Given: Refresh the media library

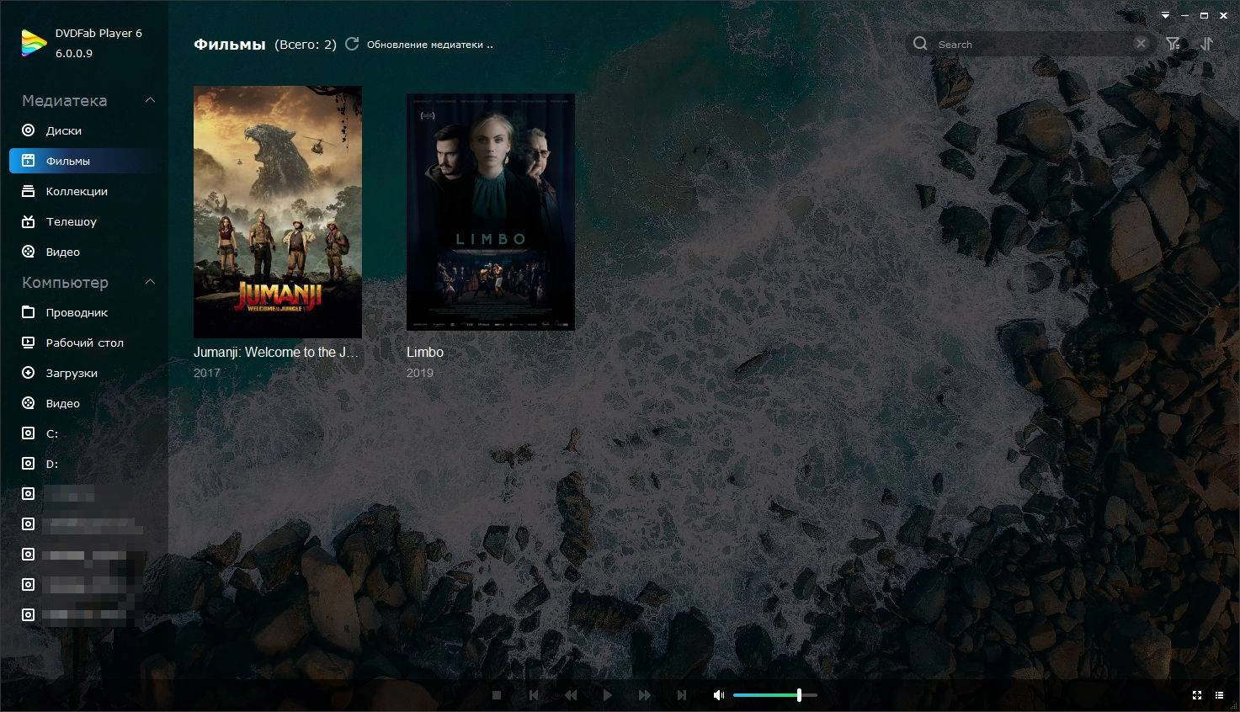Looking at the screenshot, I should pos(352,44).
